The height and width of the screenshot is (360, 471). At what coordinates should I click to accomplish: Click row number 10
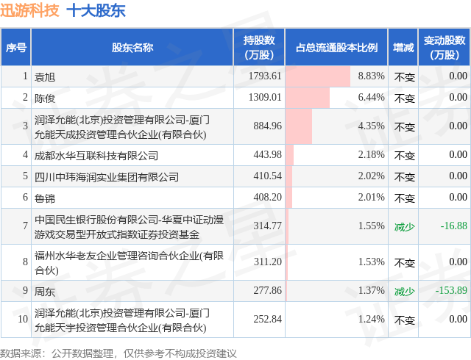coord(23,319)
